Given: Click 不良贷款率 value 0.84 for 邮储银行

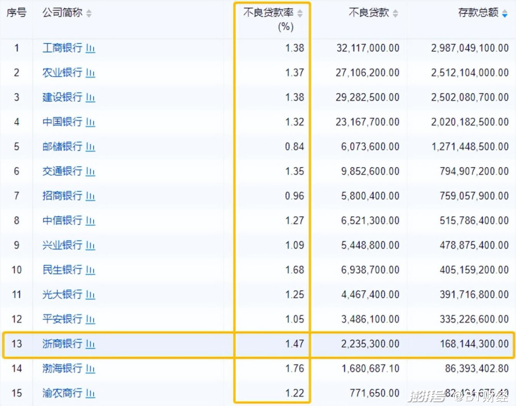Looking at the screenshot, I should [294, 147].
